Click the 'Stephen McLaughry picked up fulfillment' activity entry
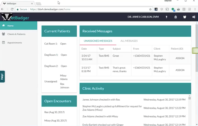 (112, 108)
